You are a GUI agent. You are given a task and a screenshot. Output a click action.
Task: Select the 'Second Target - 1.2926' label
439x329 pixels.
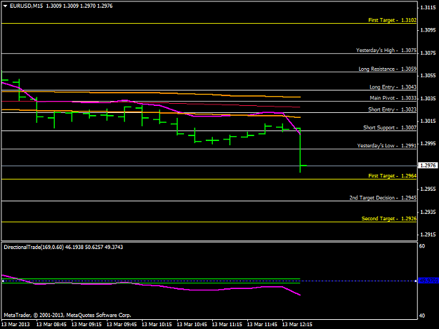coord(389,219)
